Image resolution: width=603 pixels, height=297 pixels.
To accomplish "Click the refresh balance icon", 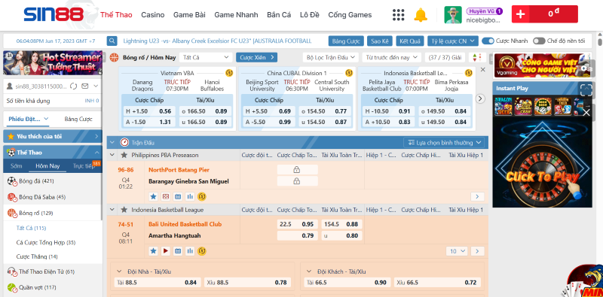I will pyautogui.click(x=74, y=86).
